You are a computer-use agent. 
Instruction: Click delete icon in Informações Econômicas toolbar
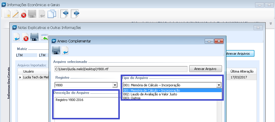click(23, 14)
